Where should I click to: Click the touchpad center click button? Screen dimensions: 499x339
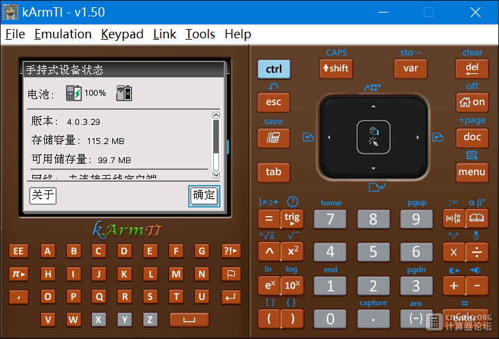pyautogui.click(x=374, y=137)
